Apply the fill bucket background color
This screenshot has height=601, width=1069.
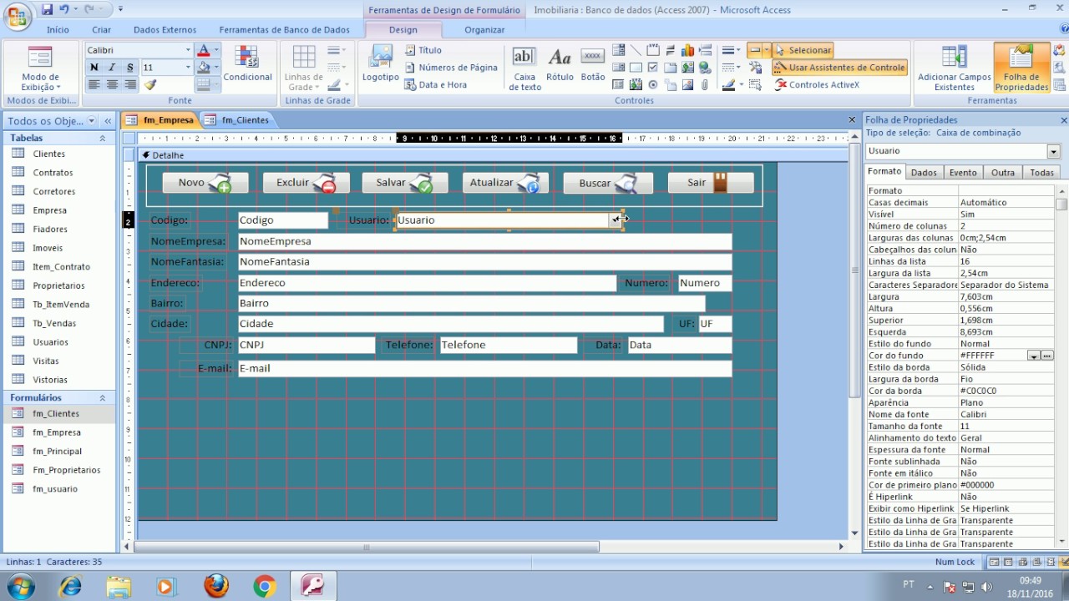coord(203,68)
